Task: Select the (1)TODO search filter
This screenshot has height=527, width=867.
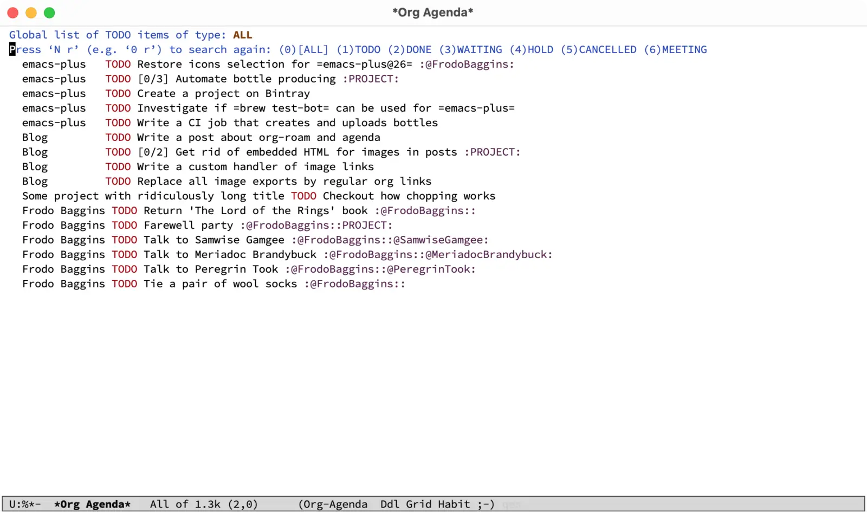Action: pyautogui.click(x=358, y=49)
